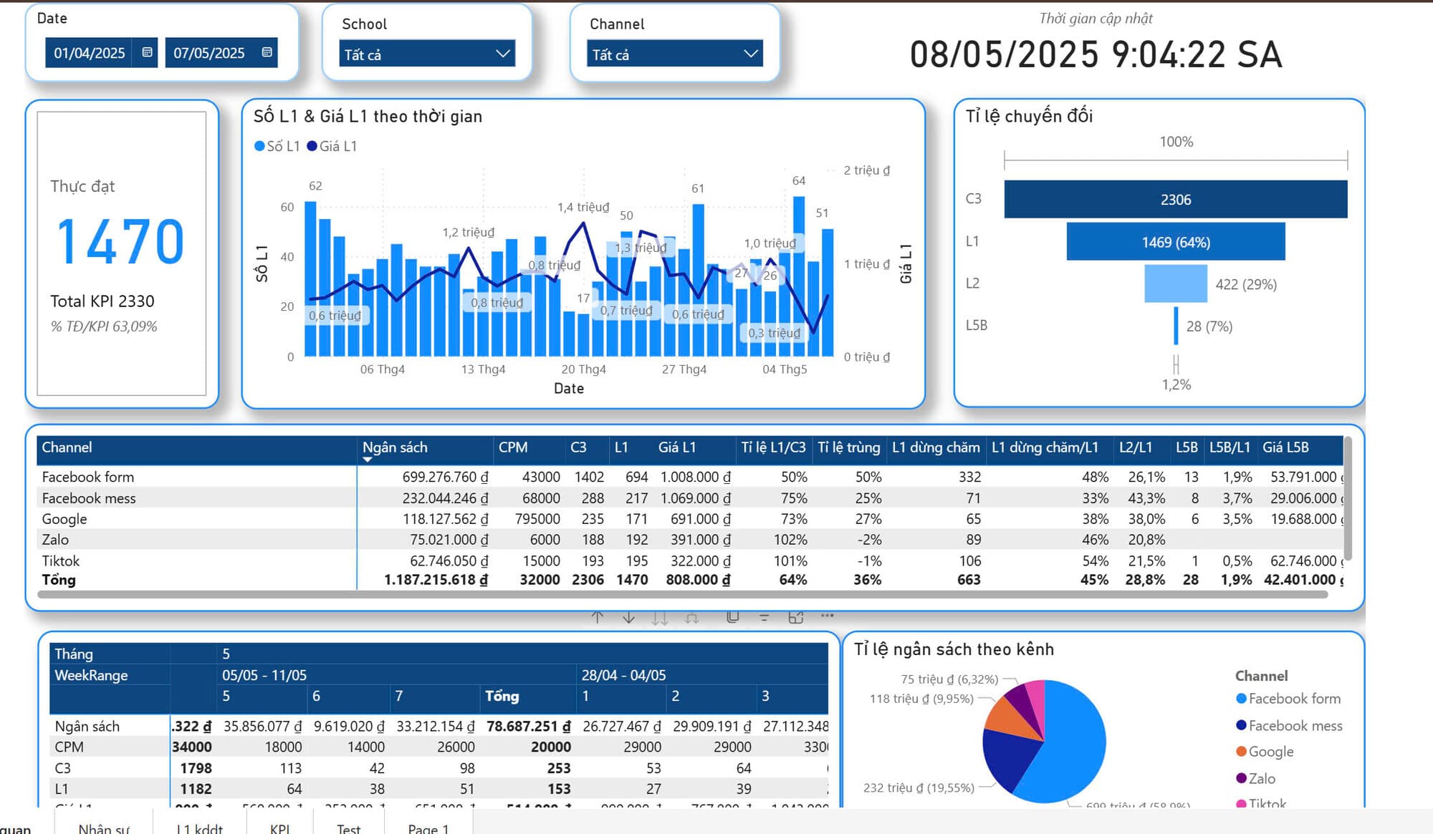Sort table by the CPM column header
Screen dimensions: 1433x834
[x=513, y=447]
